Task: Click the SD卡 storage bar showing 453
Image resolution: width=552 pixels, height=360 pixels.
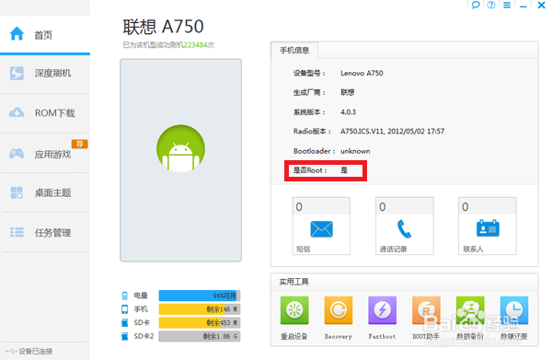Action: 200,322
